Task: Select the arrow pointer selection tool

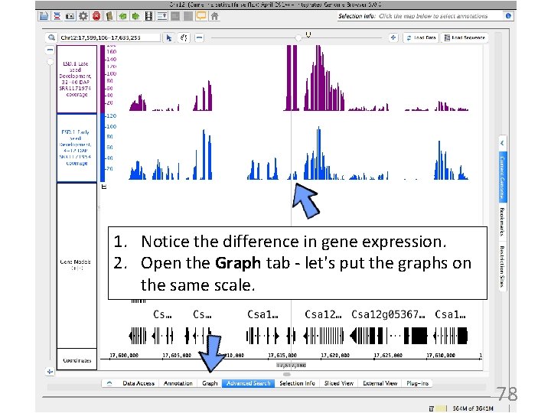Action: pyautogui.click(x=169, y=37)
